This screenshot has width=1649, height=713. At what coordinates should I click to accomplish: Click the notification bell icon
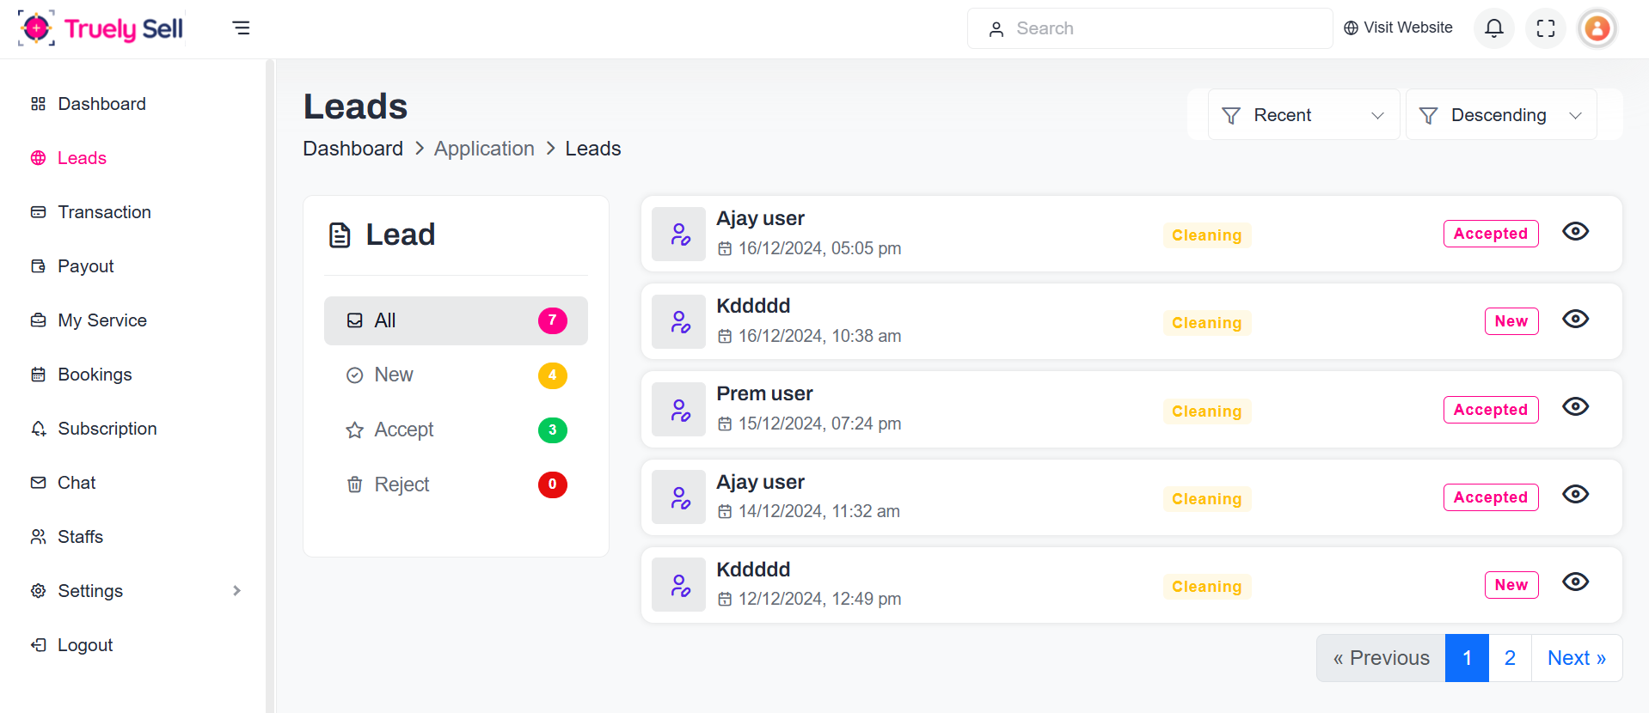[1493, 28]
